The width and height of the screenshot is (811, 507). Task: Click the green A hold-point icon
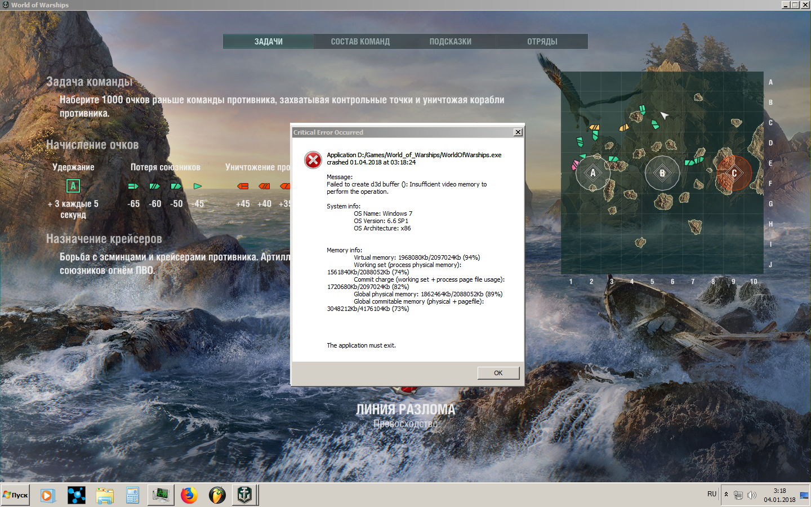click(73, 186)
